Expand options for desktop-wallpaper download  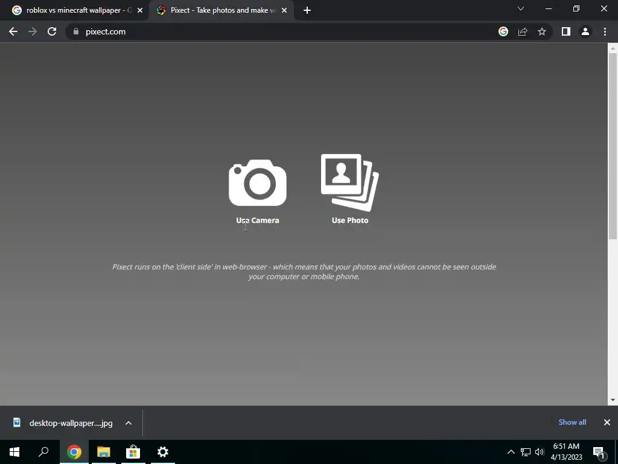click(x=129, y=423)
